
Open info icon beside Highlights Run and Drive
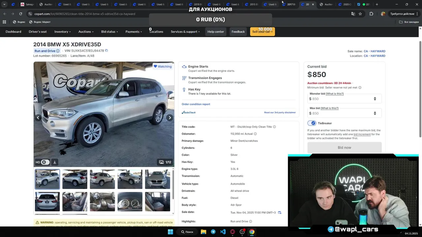(251, 222)
